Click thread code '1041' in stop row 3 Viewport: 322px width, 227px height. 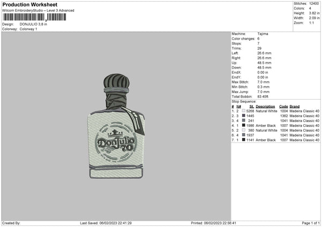click(x=284, y=120)
